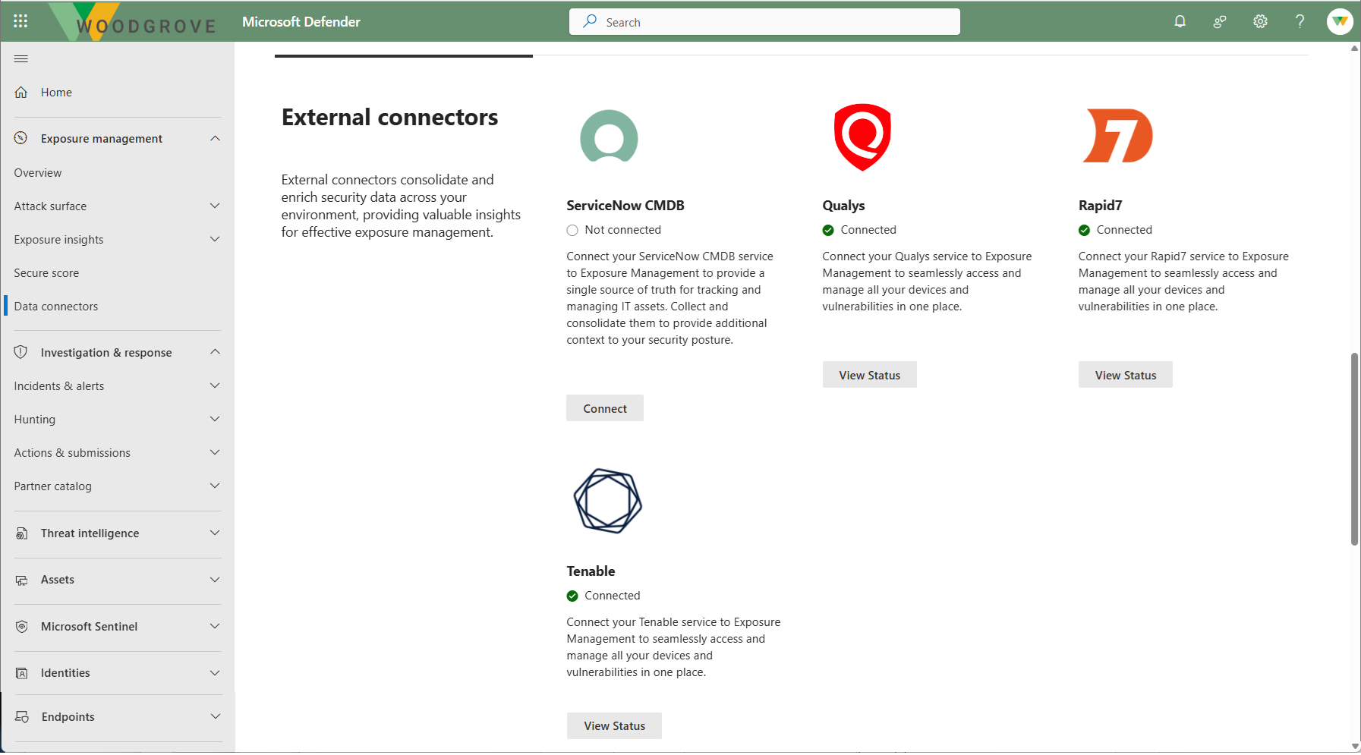Click the Tenable connector name

click(x=591, y=571)
